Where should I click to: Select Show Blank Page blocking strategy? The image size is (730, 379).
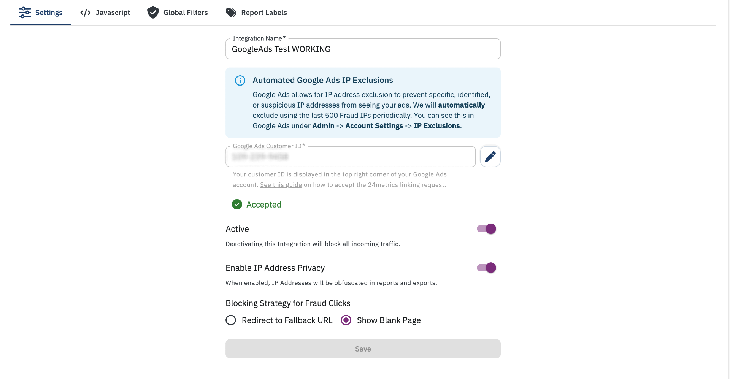pos(346,320)
